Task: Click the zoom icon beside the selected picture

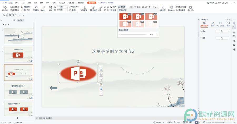Action: tap(101, 75)
